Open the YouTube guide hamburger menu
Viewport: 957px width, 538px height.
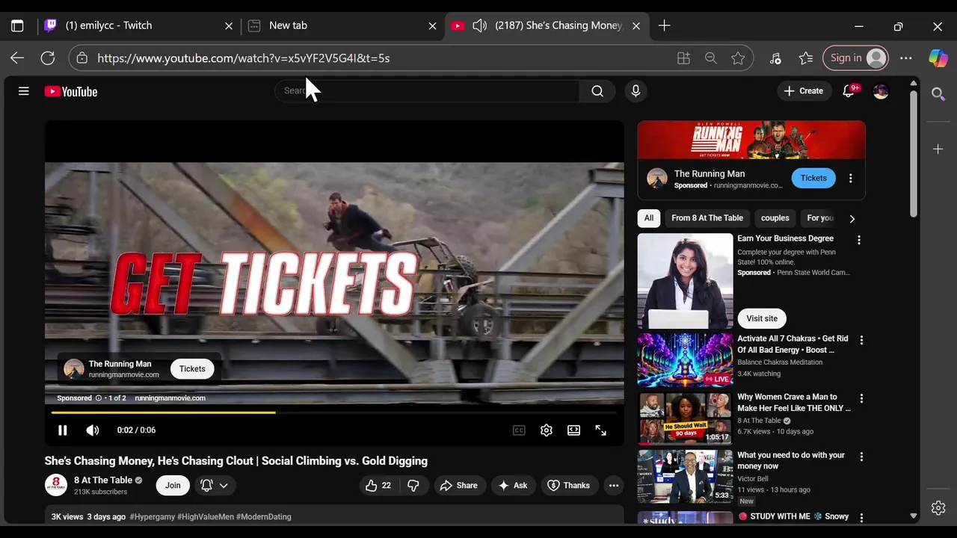(x=23, y=91)
